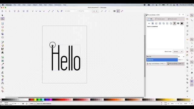Choose Linear gradient fill option

156,23
